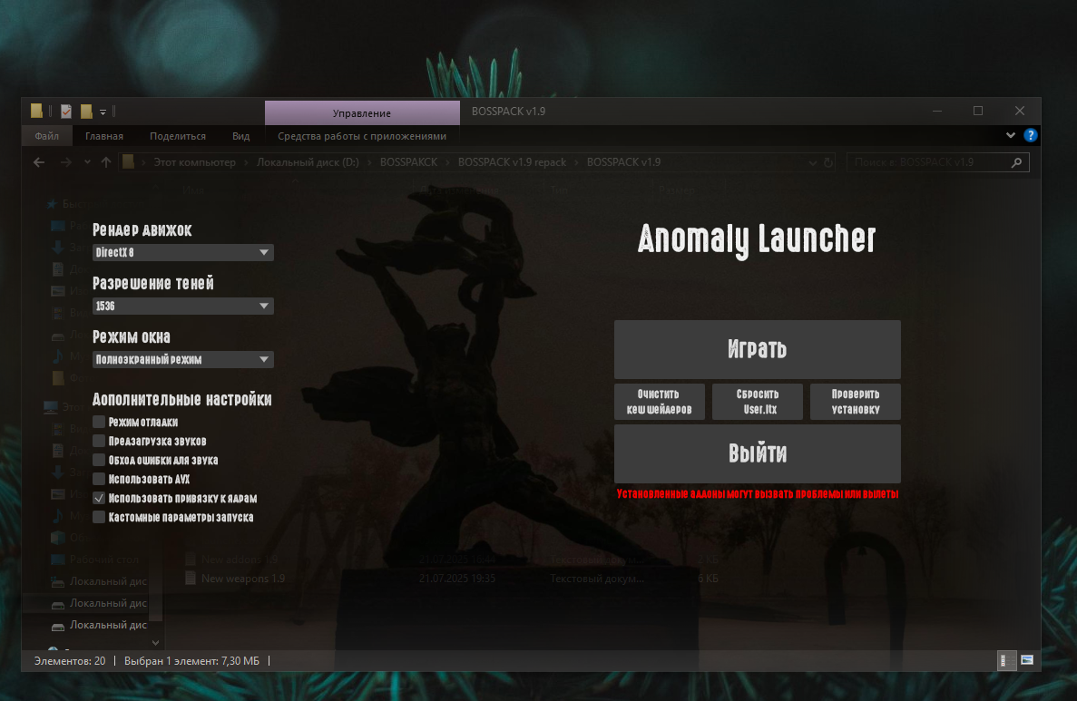Image resolution: width=1077 pixels, height=701 pixels.
Task: Click the properties checkmark icon in title bar
Action: (x=66, y=112)
